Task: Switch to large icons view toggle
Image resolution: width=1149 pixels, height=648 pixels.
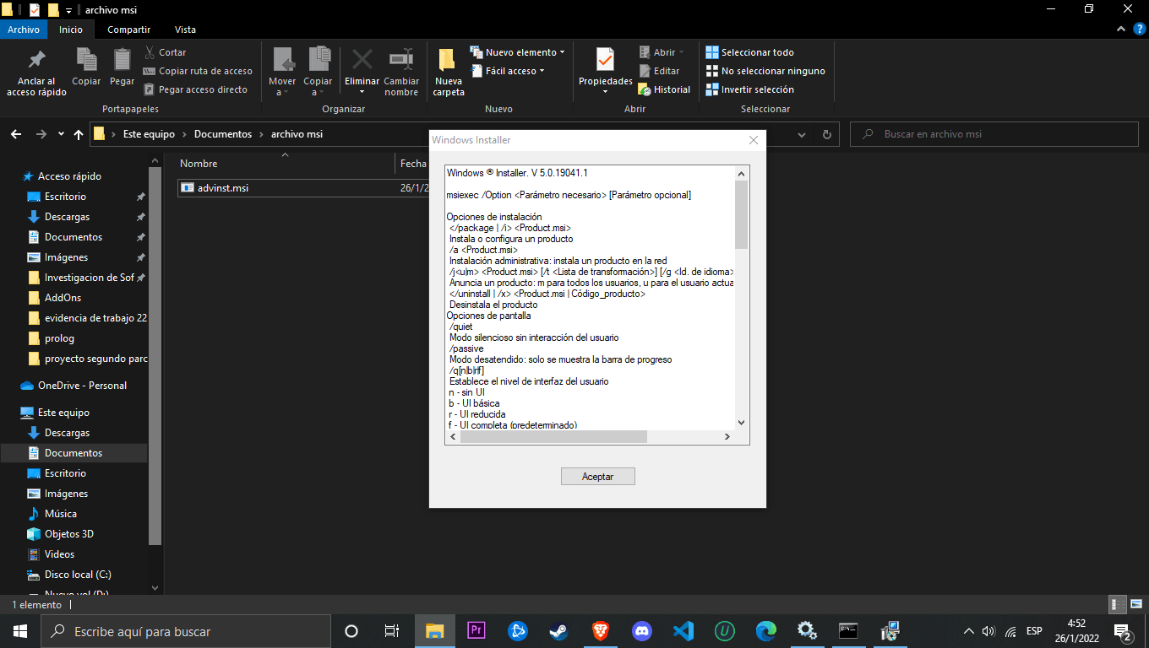Action: click(1135, 604)
